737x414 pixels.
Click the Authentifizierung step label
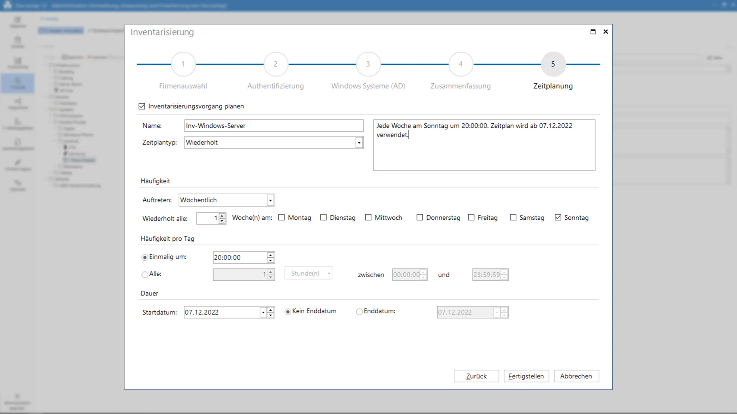coord(276,86)
